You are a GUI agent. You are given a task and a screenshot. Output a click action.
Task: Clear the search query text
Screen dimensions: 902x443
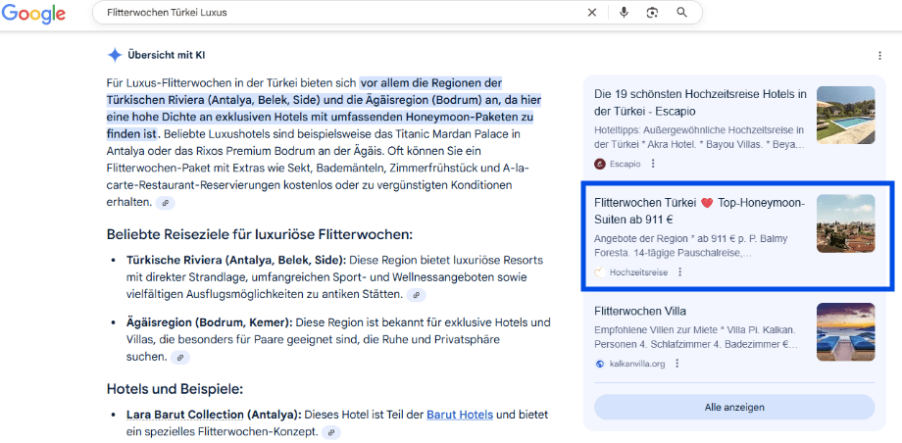click(592, 13)
